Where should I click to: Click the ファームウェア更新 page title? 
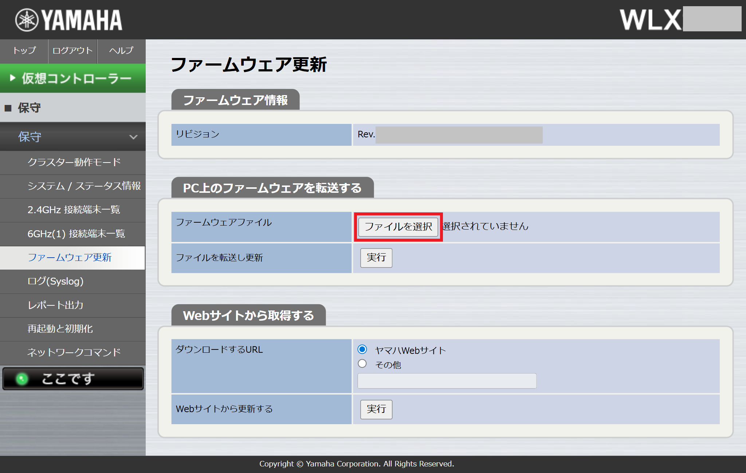click(x=249, y=65)
